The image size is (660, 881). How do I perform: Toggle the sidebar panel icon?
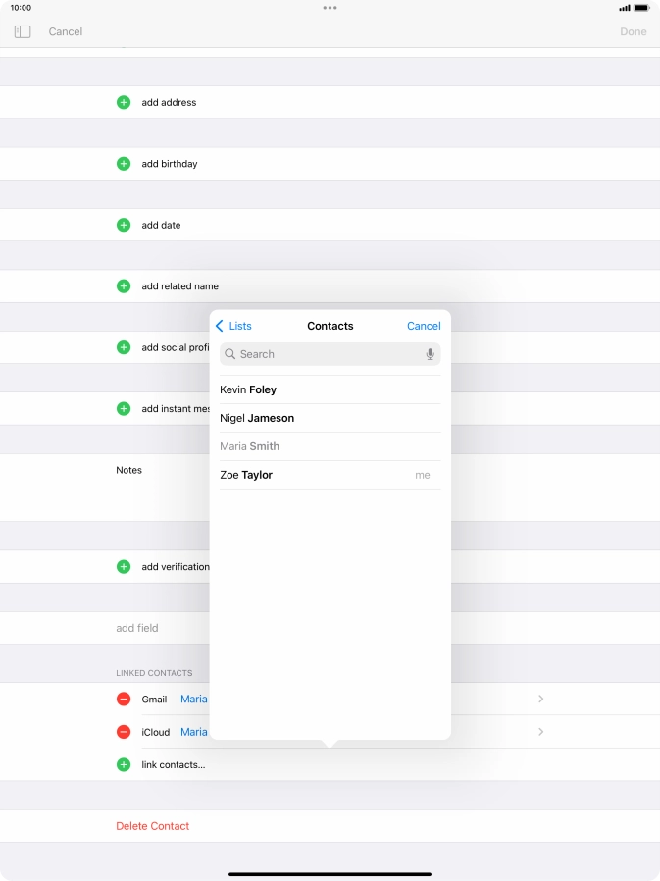(x=23, y=32)
